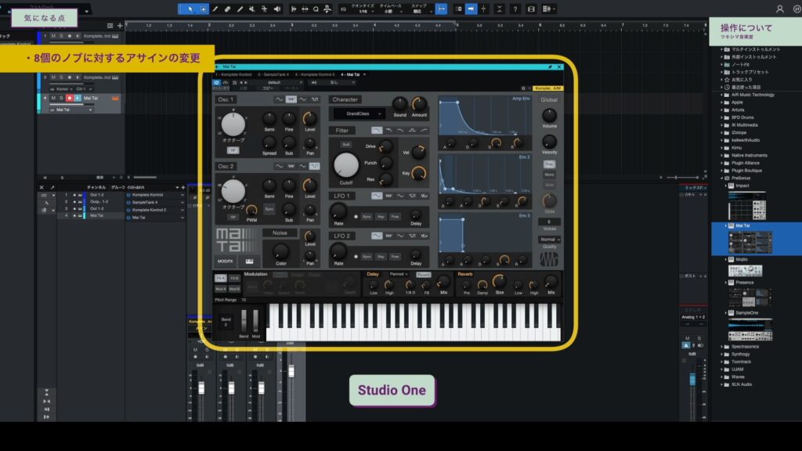Select the Arrow tool in the toolbar
This screenshot has width=802, height=451.
tap(190, 9)
